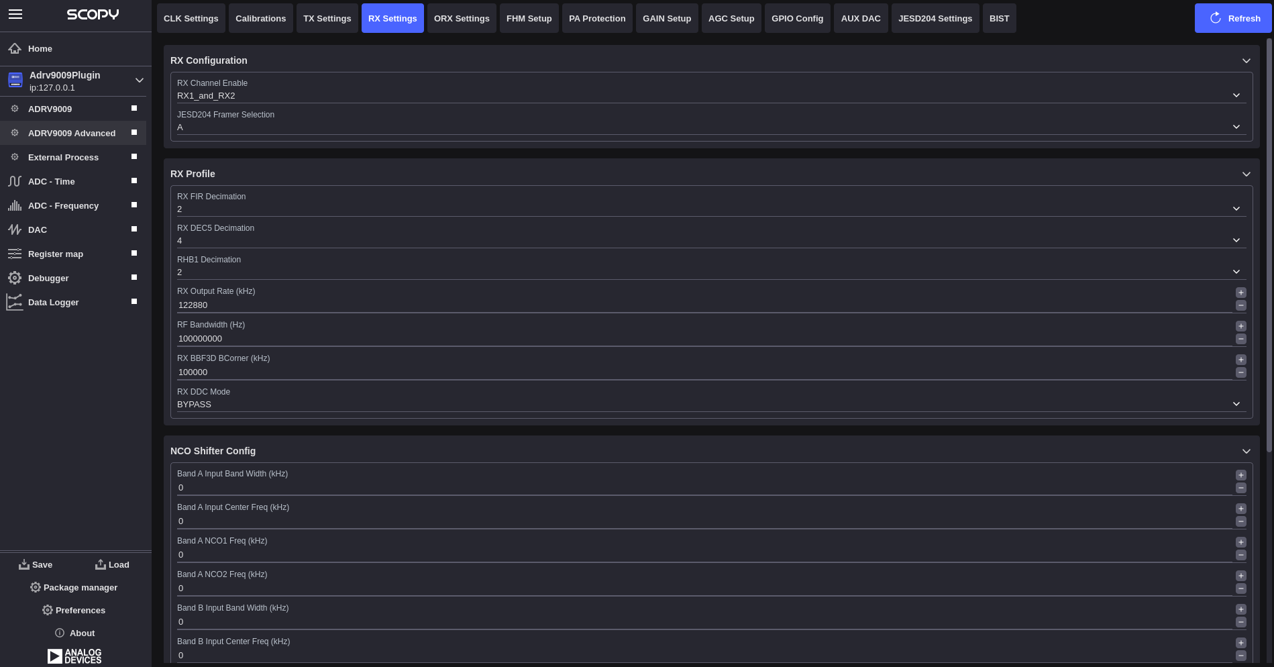Switch to FHM Setup tab
The width and height of the screenshot is (1274, 667).
coord(529,18)
